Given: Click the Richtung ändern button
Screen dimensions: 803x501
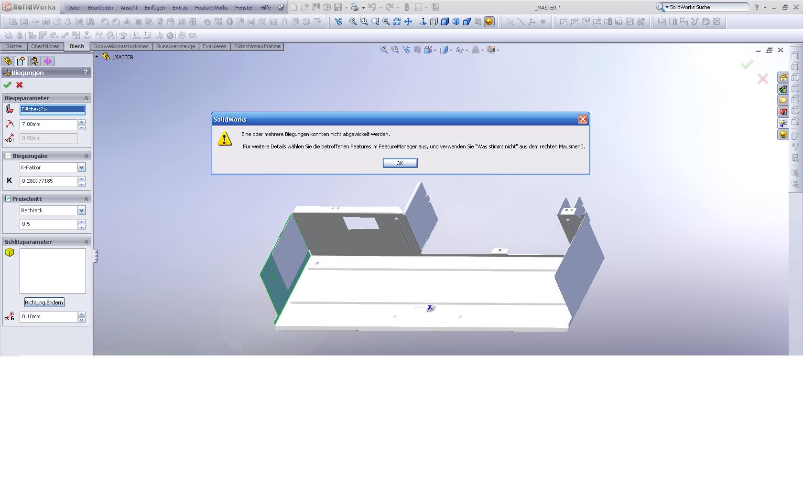Looking at the screenshot, I should point(44,303).
